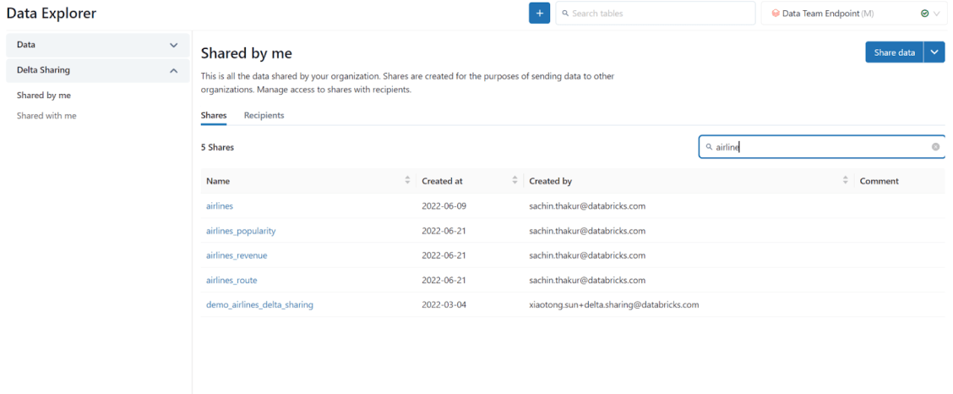Clear the airline filter text with the X icon

click(935, 147)
